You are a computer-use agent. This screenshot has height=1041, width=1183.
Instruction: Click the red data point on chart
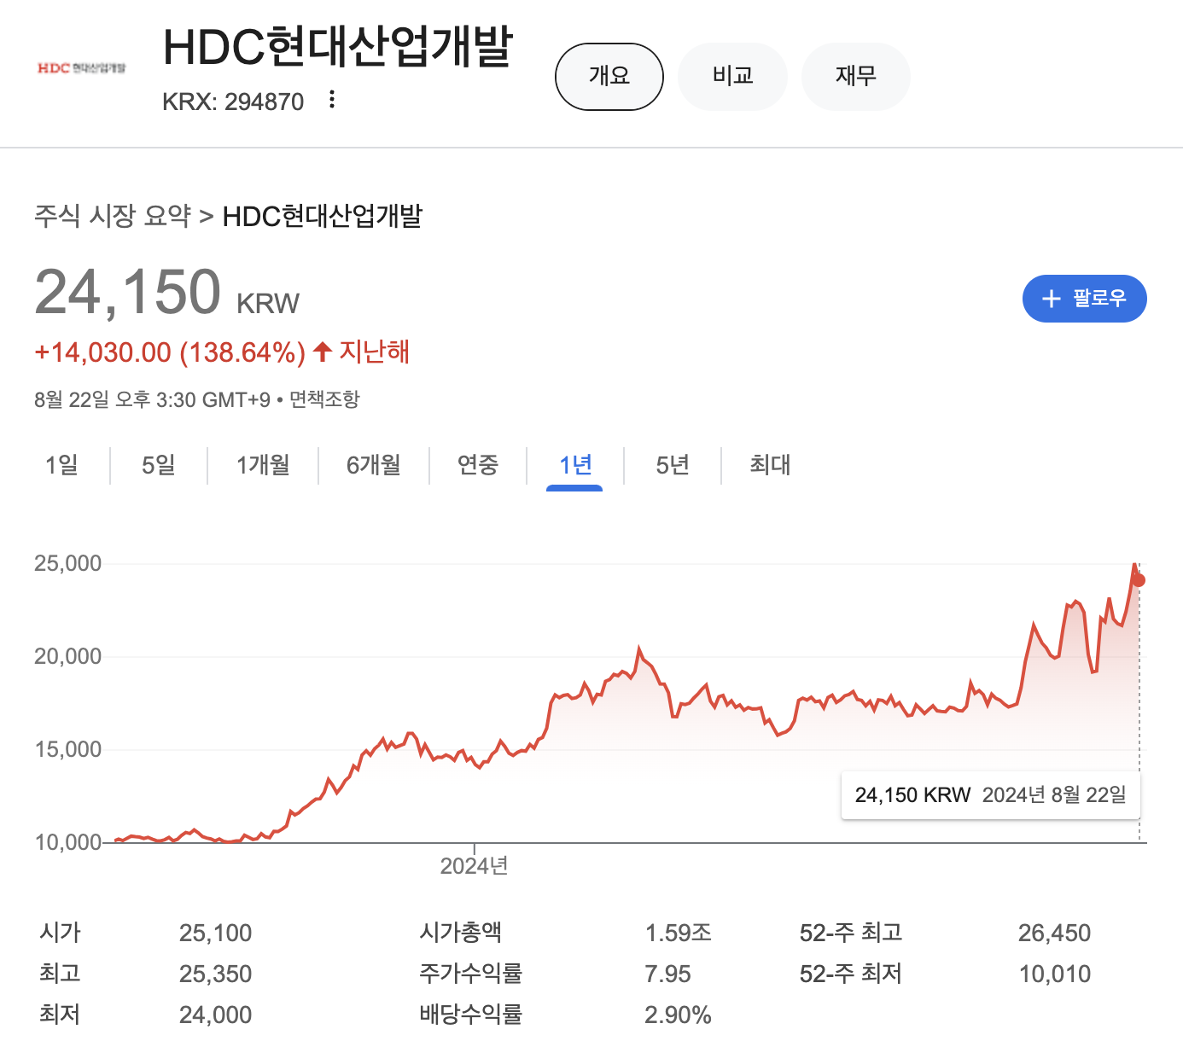[x=1139, y=580]
